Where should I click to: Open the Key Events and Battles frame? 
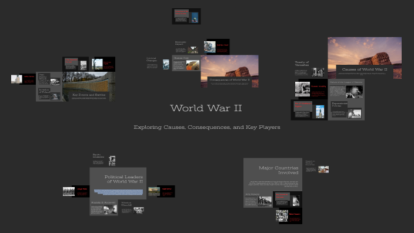[x=89, y=86]
